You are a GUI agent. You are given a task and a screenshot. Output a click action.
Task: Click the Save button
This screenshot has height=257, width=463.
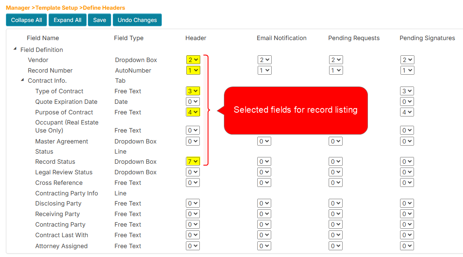tap(99, 19)
